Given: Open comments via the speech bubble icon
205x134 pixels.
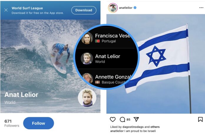Looking at the screenshot, I should click(x=122, y=119).
